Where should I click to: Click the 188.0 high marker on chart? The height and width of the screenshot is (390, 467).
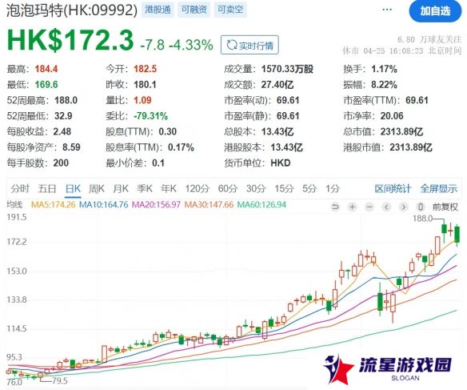pos(422,219)
